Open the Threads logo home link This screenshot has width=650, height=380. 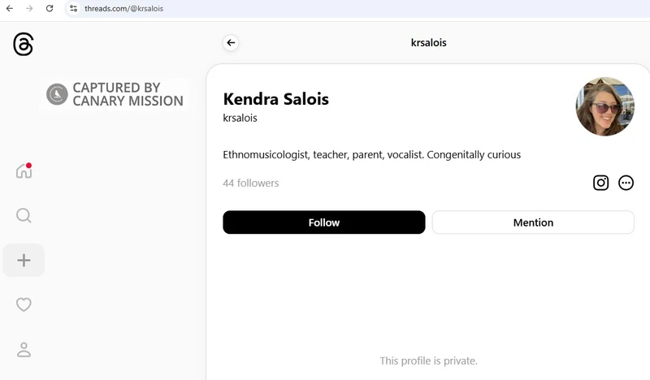pyautogui.click(x=24, y=45)
